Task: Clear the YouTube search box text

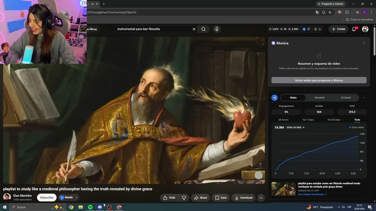Action: (x=194, y=29)
